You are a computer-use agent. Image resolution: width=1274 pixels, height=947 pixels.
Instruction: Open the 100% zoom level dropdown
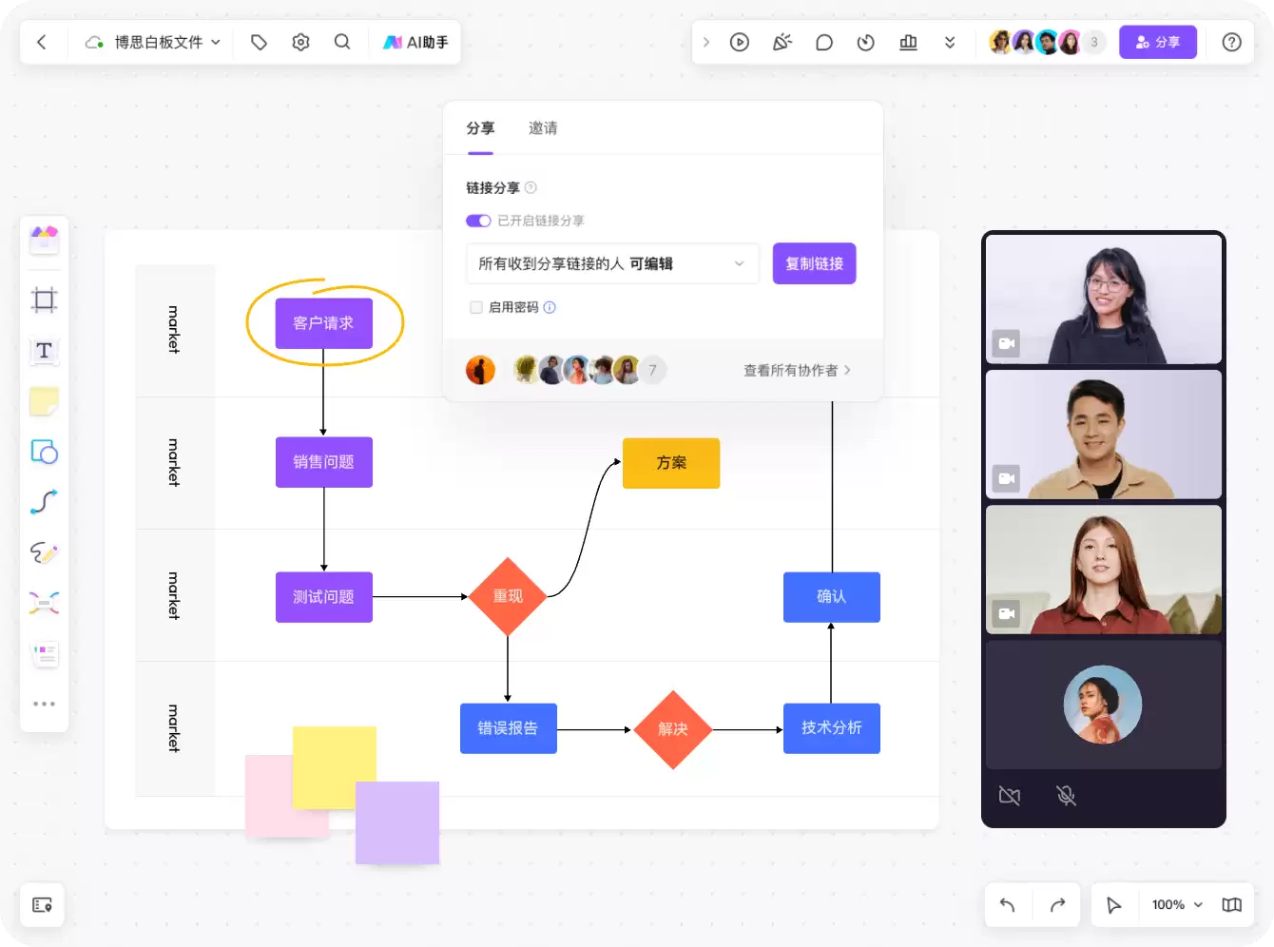point(1177,904)
